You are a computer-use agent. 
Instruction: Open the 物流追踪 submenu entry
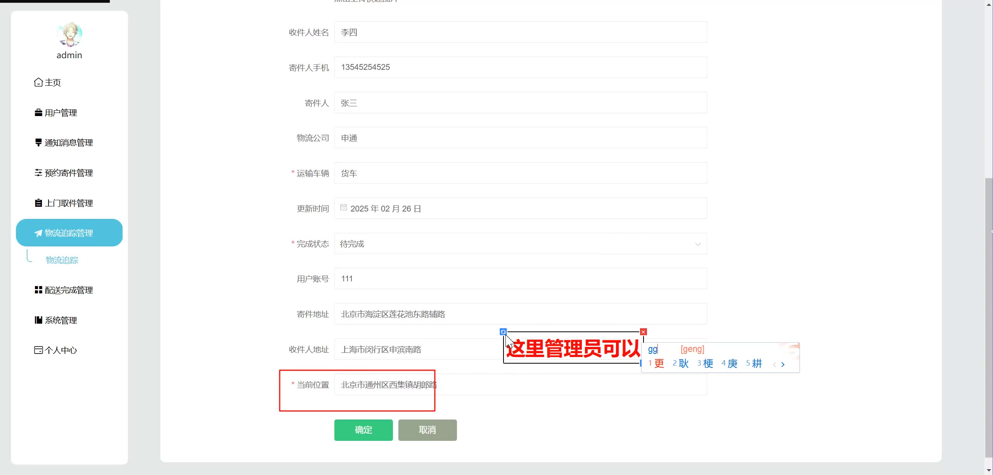(x=62, y=260)
